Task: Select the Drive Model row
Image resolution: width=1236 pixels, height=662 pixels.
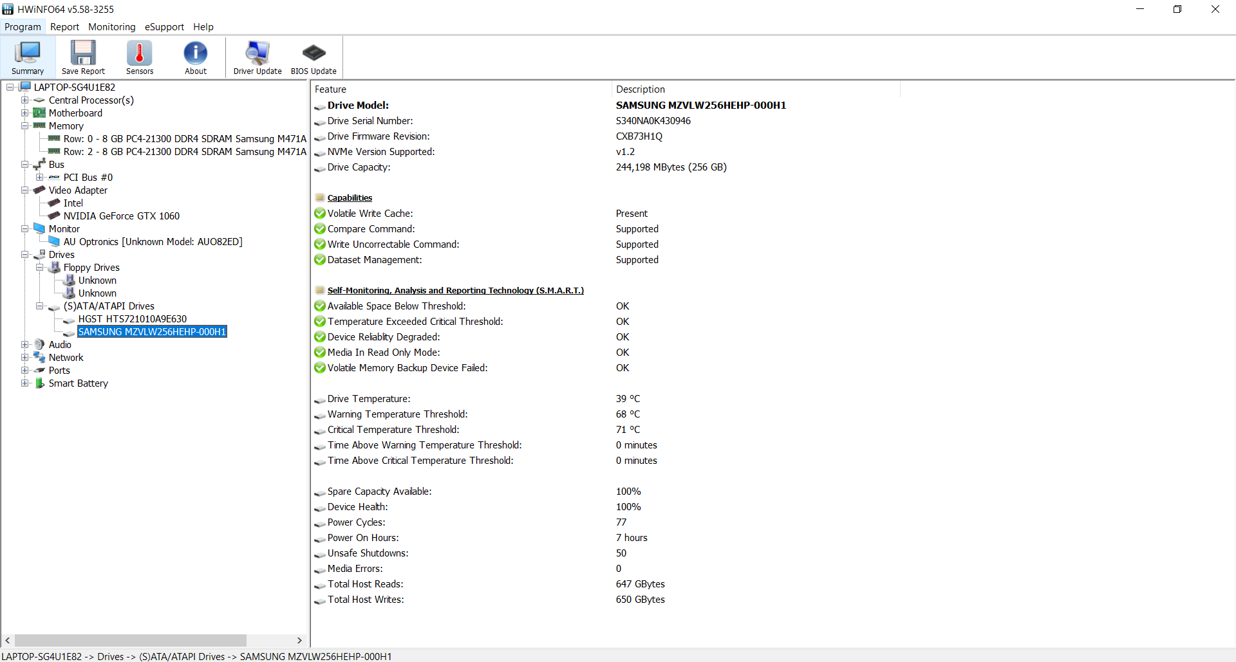Action: pos(606,106)
